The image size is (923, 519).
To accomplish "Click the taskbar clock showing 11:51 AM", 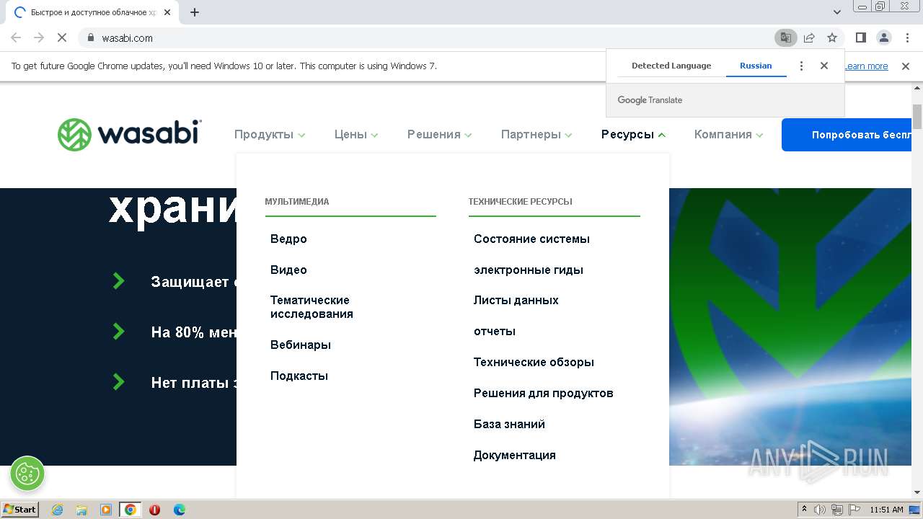I will tap(886, 510).
